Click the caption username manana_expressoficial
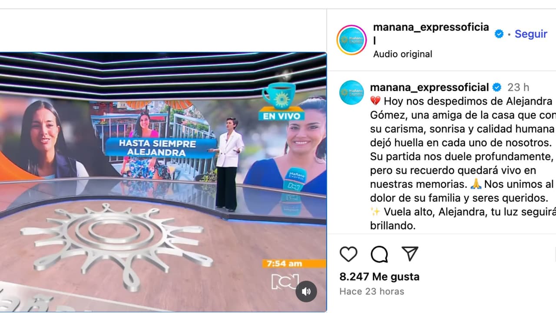Viewport: 556px width, 313px height. [430, 87]
